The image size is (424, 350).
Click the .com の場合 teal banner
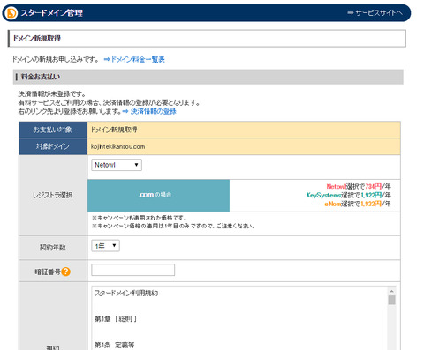[158, 195]
